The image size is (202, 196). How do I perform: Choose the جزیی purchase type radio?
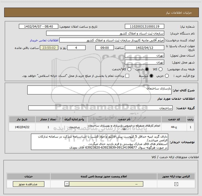(x=167, y=76)
